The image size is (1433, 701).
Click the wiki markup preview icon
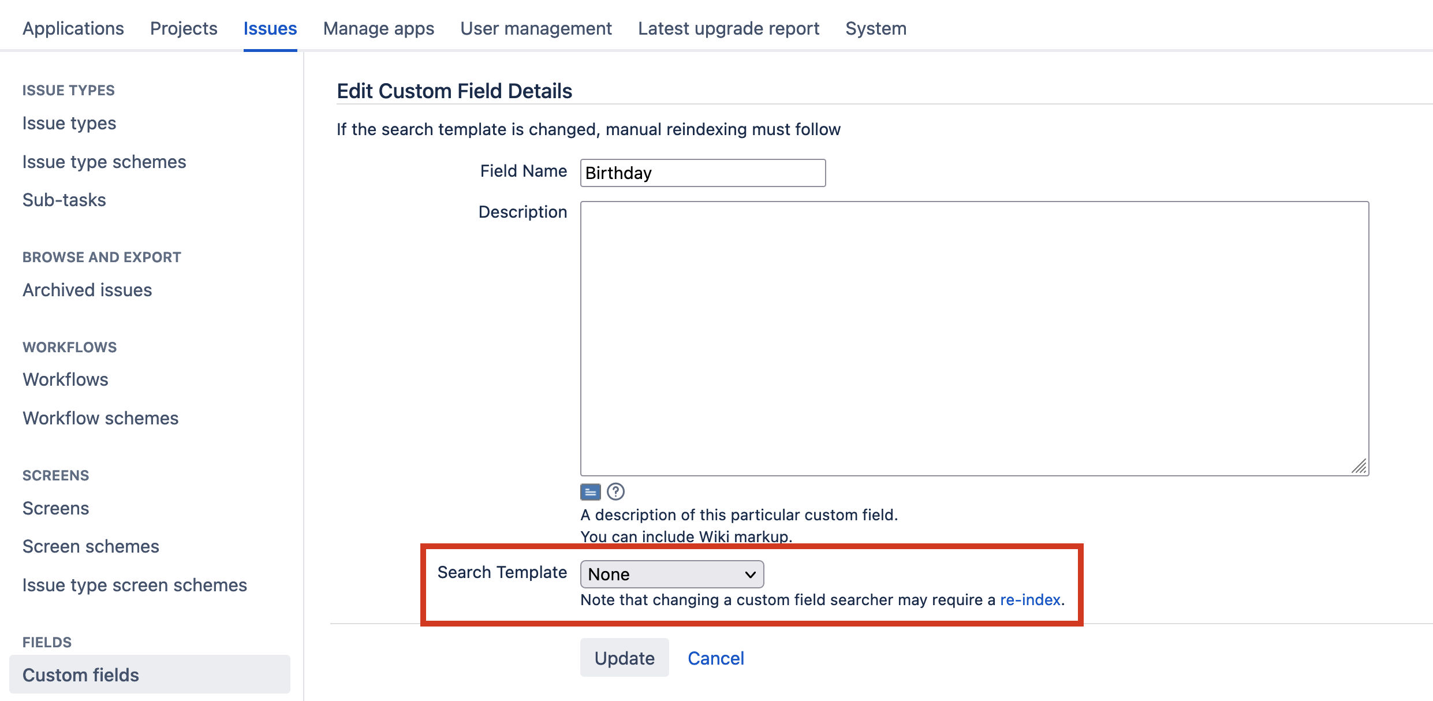click(x=590, y=492)
